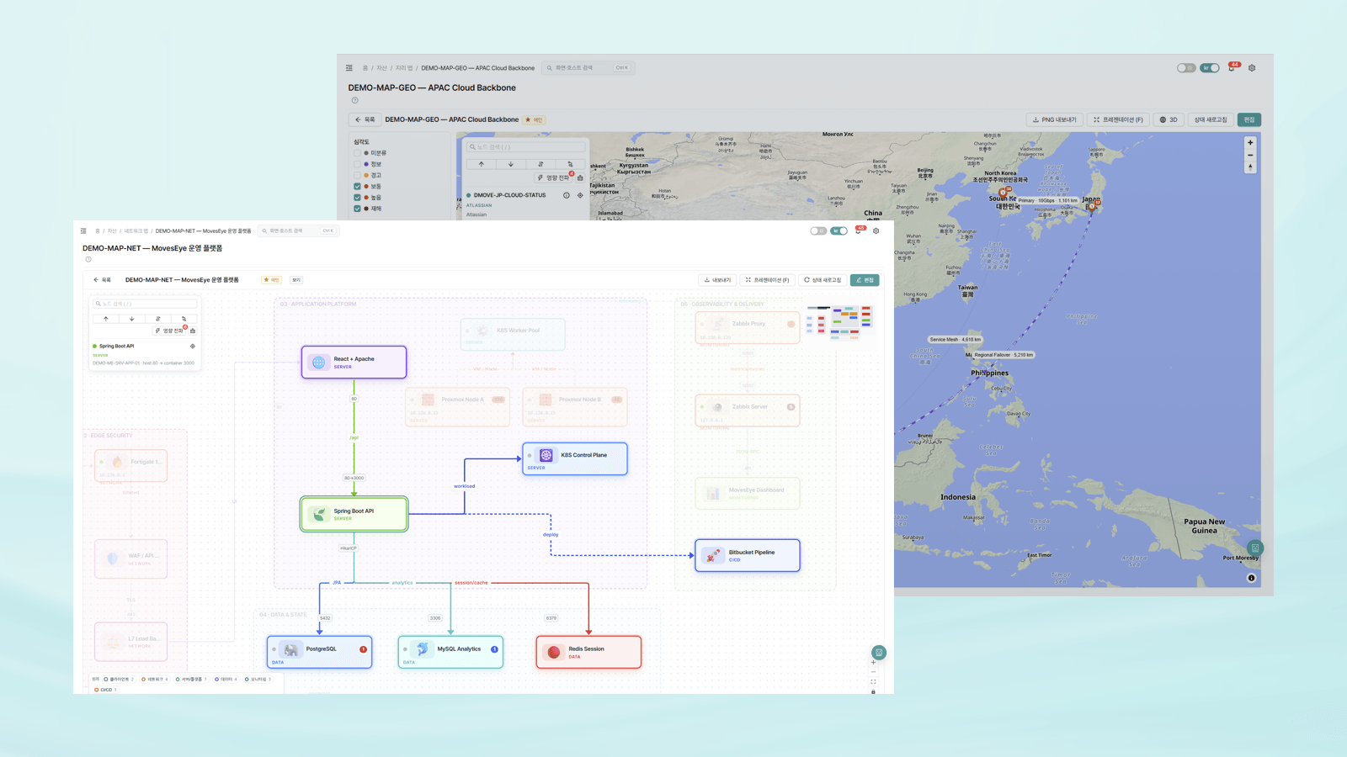Focus node search field in MovesEye panel
This screenshot has width=1347, height=757.
click(x=146, y=304)
